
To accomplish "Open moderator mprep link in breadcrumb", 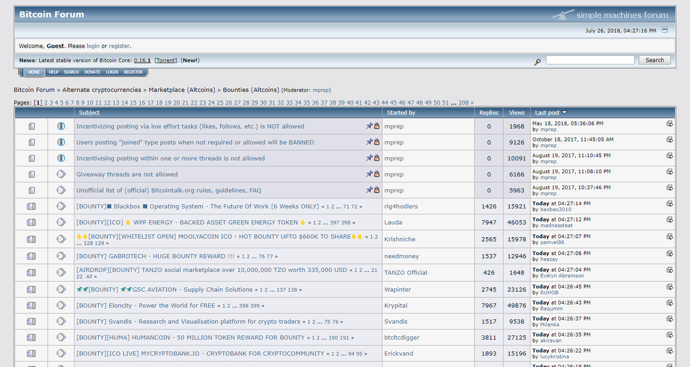I will 321,90.
